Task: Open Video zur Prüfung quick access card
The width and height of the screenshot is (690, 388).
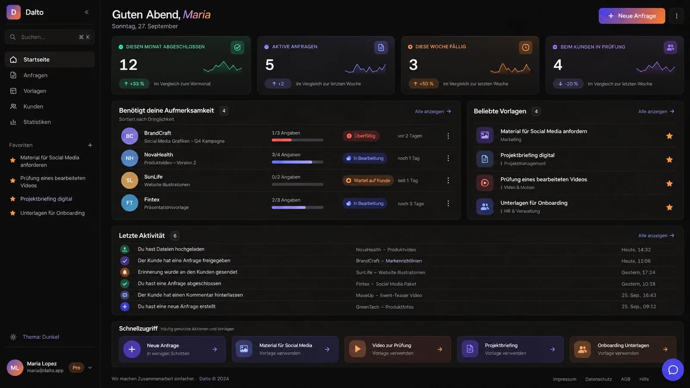Action: click(x=398, y=349)
